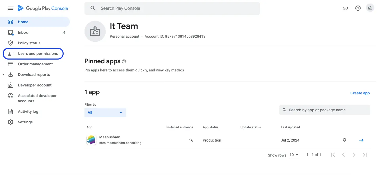This screenshot has height=175, width=377.
Task: Focus Search by app or package name
Action: tap(324, 110)
